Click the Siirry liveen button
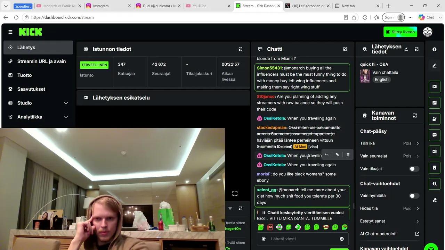The image size is (445, 250). pyautogui.click(x=400, y=32)
